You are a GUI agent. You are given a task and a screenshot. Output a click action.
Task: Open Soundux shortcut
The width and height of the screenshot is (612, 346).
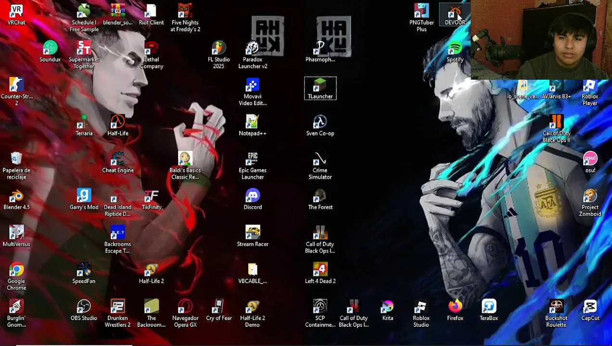[x=50, y=52]
